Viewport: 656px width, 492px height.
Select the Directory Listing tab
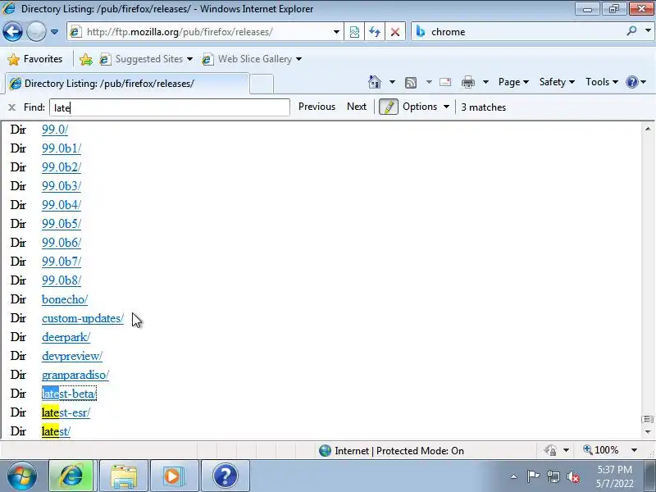tap(126, 84)
